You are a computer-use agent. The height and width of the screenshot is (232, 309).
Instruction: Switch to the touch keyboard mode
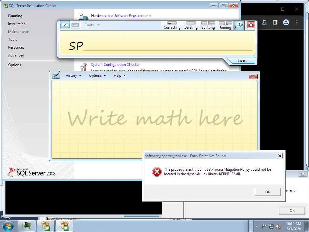click(75, 25)
